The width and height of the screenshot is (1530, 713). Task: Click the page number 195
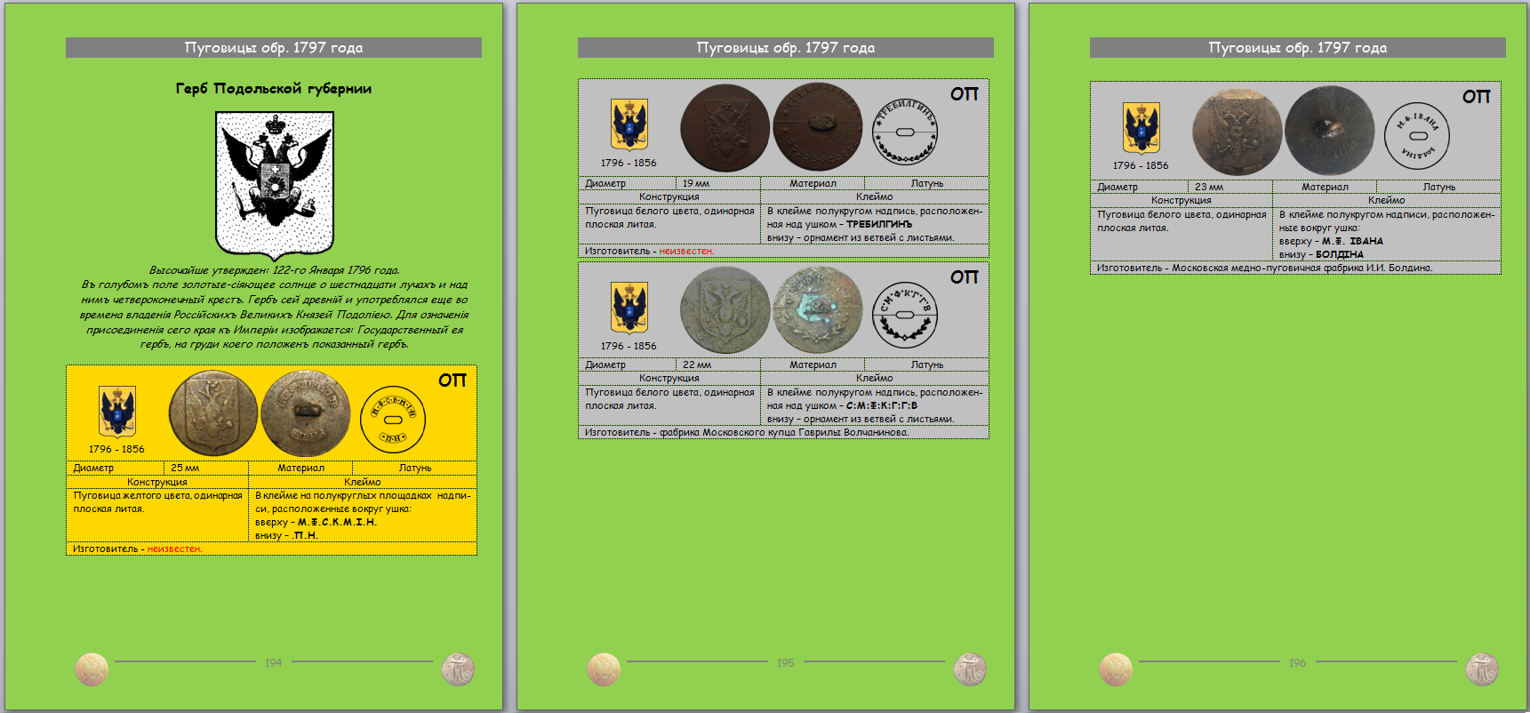[x=785, y=662]
